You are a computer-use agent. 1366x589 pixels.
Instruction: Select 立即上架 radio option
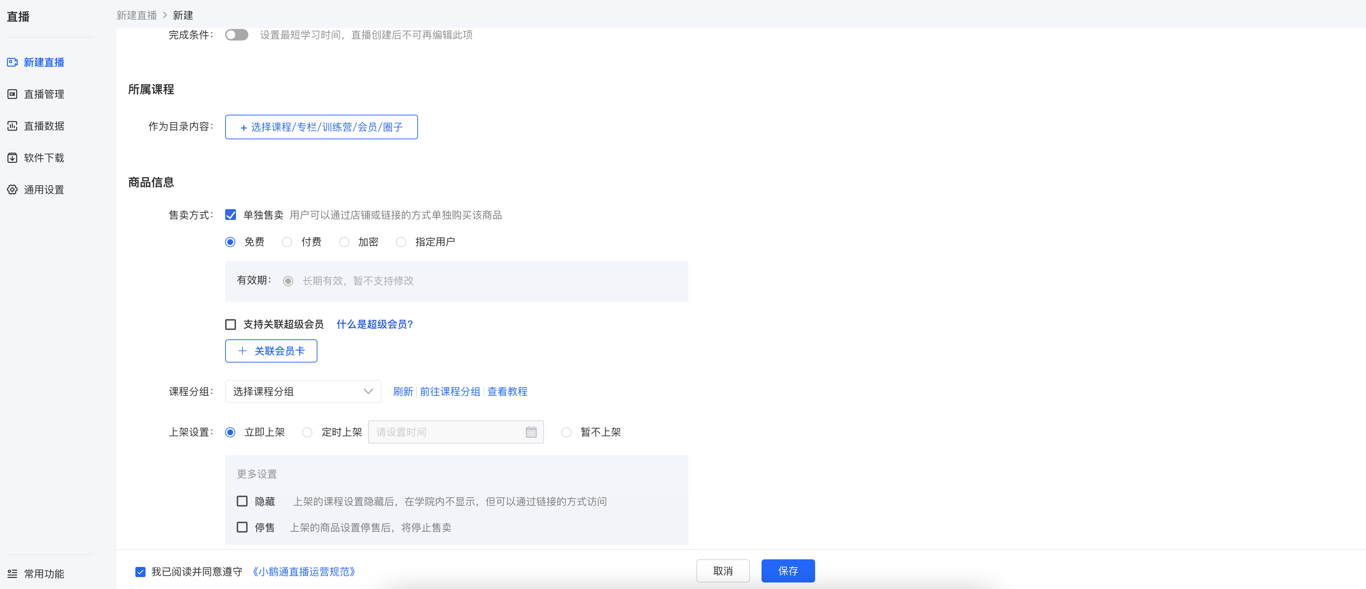[x=230, y=433]
